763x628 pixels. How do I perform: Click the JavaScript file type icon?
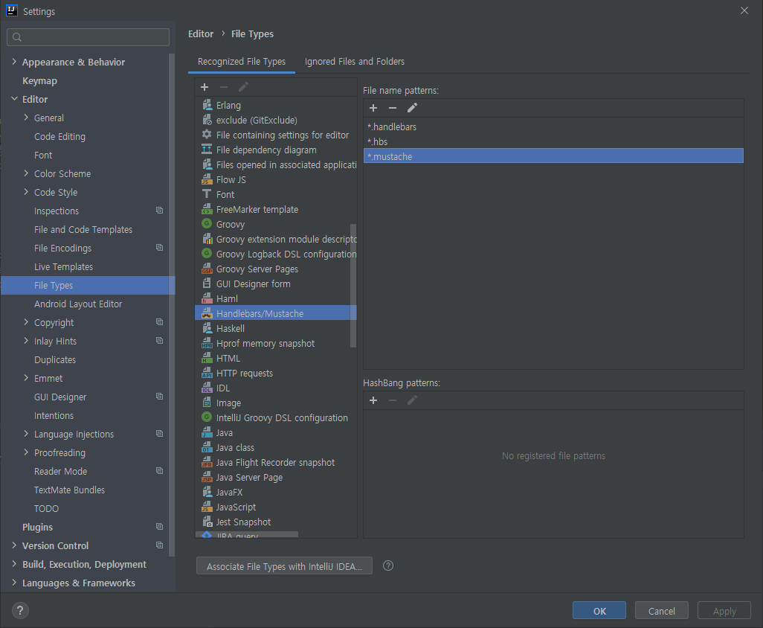(207, 507)
